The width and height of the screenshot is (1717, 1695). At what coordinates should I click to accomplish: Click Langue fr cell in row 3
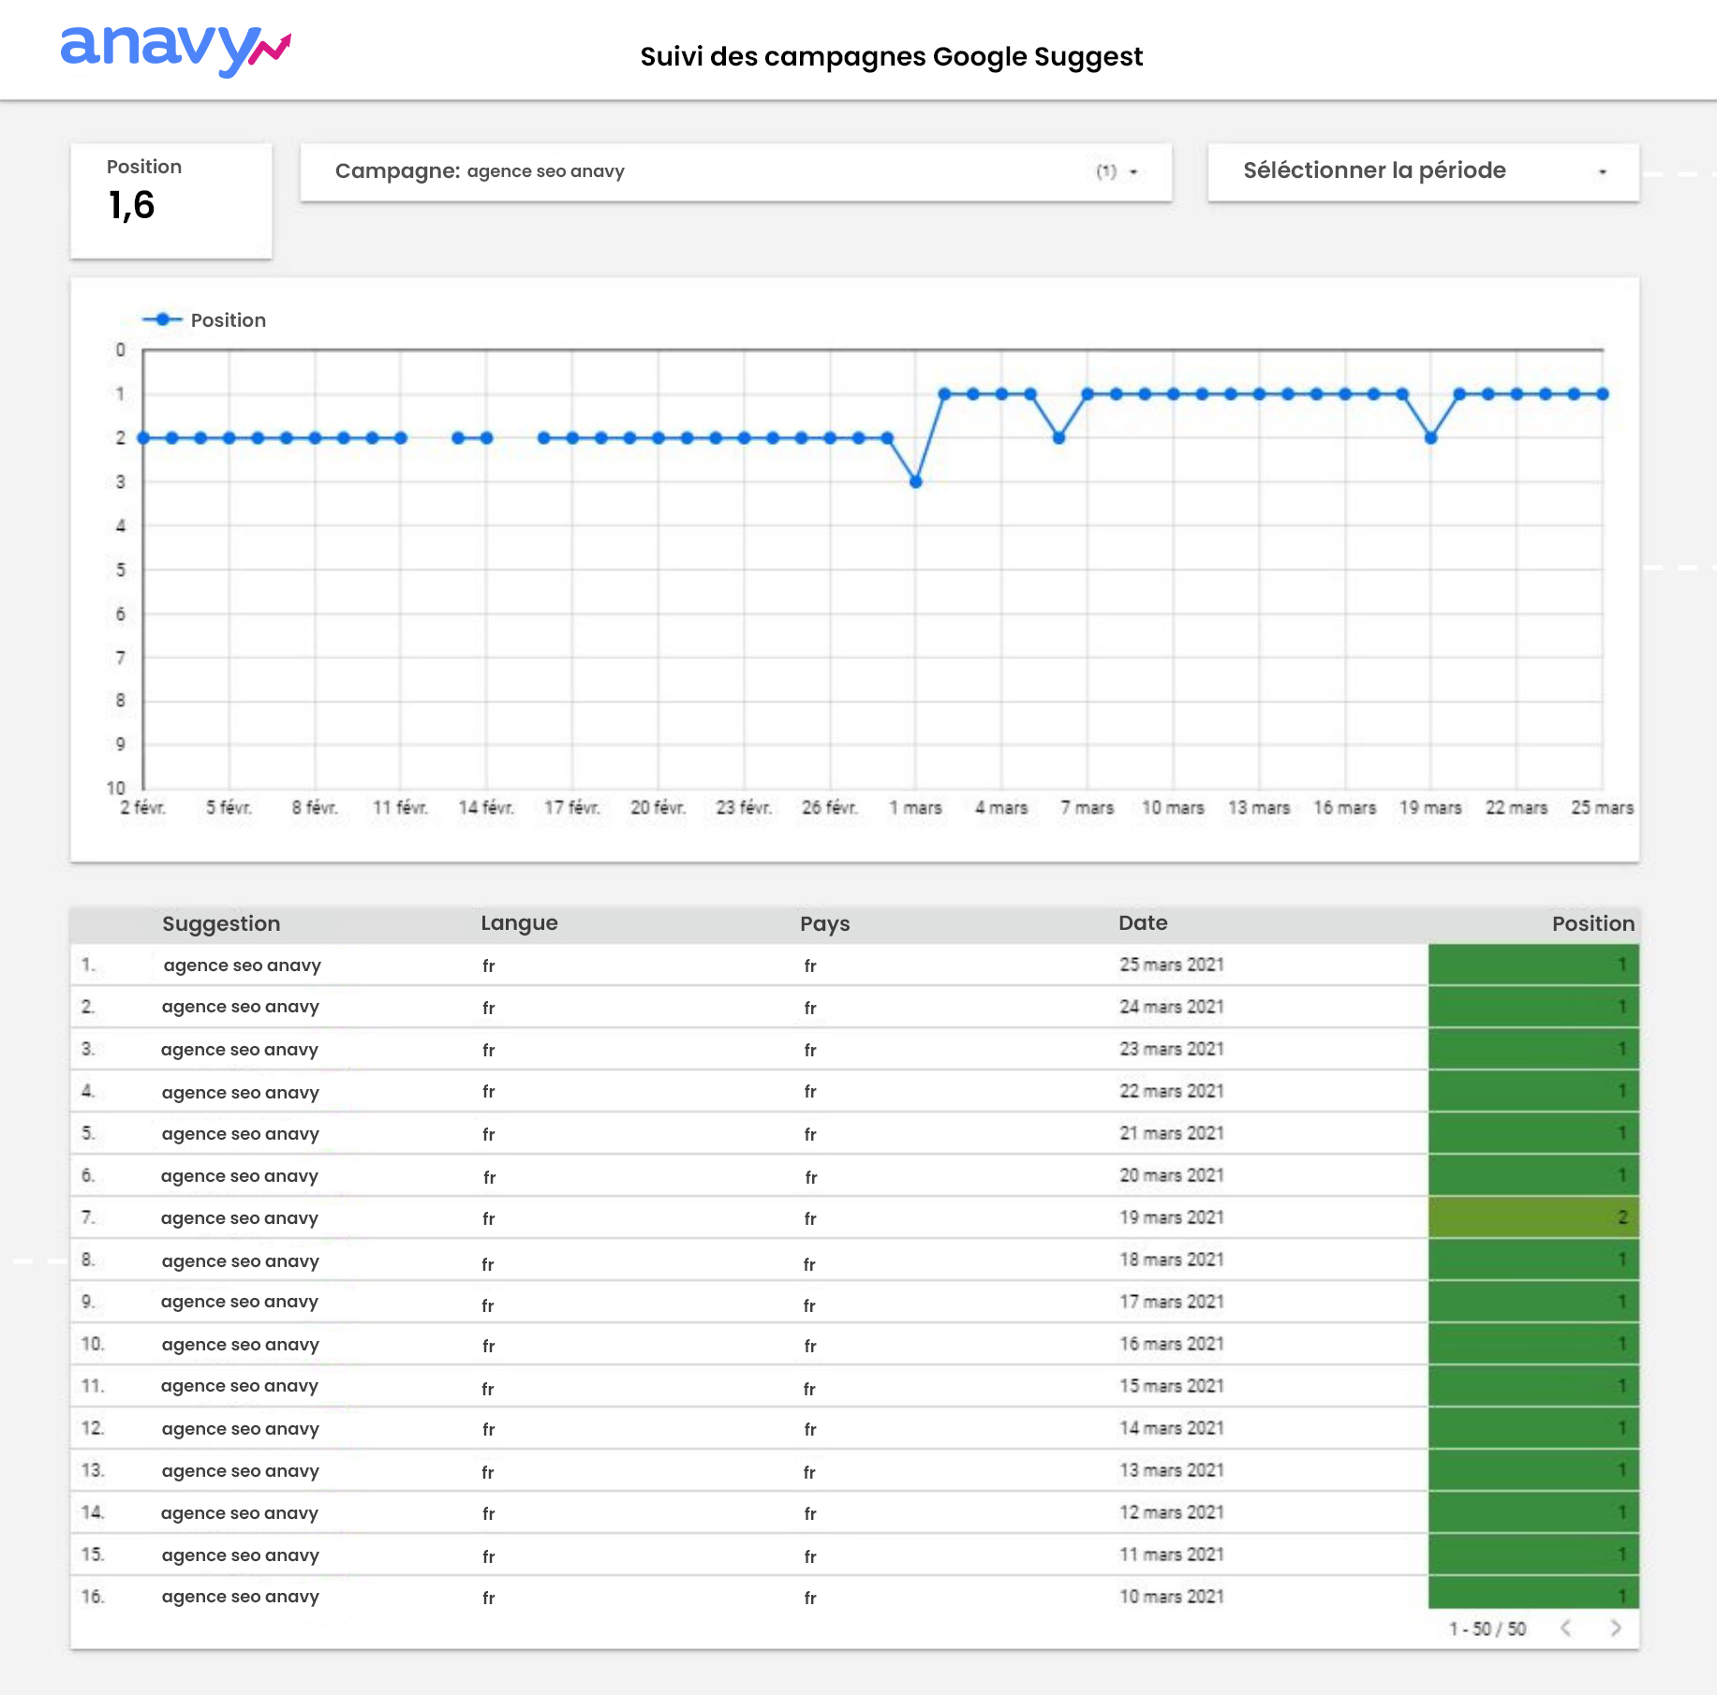(x=489, y=1051)
